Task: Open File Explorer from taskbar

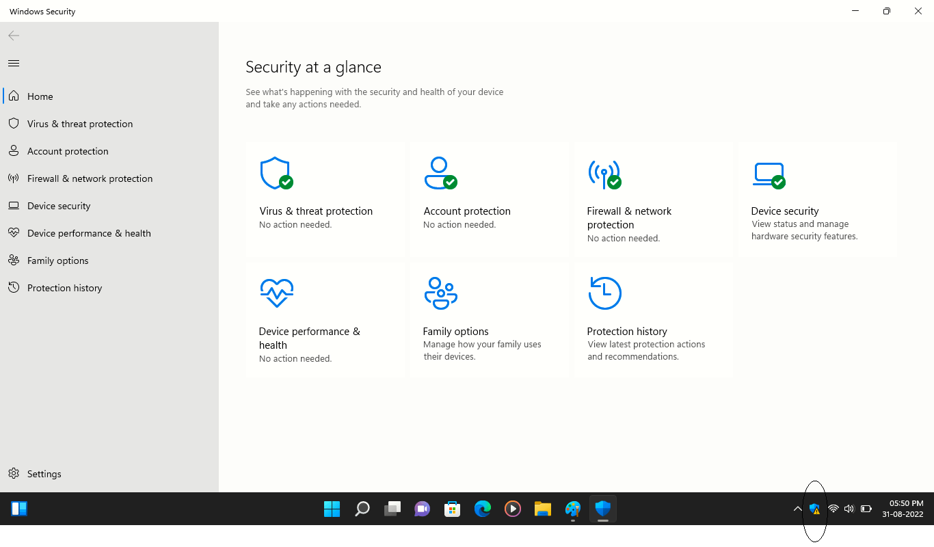Action: [x=543, y=509]
